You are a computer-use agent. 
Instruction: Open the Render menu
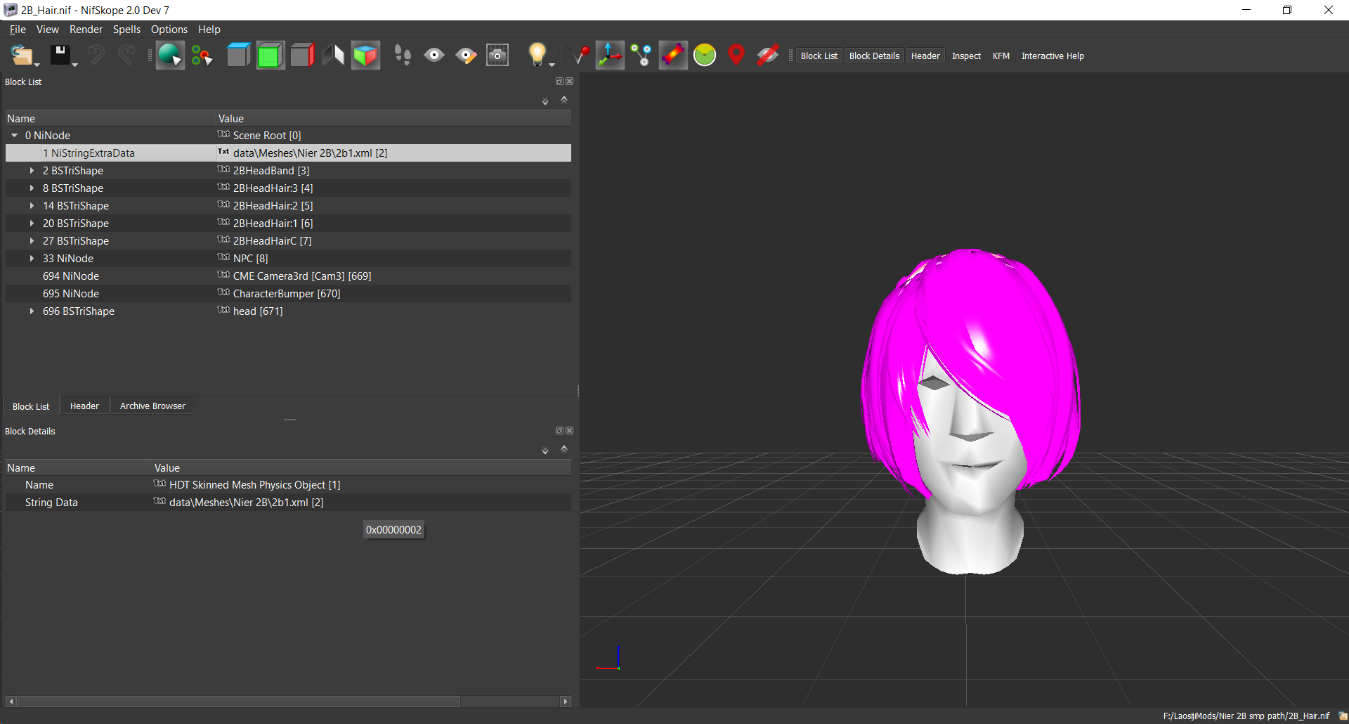click(x=86, y=29)
